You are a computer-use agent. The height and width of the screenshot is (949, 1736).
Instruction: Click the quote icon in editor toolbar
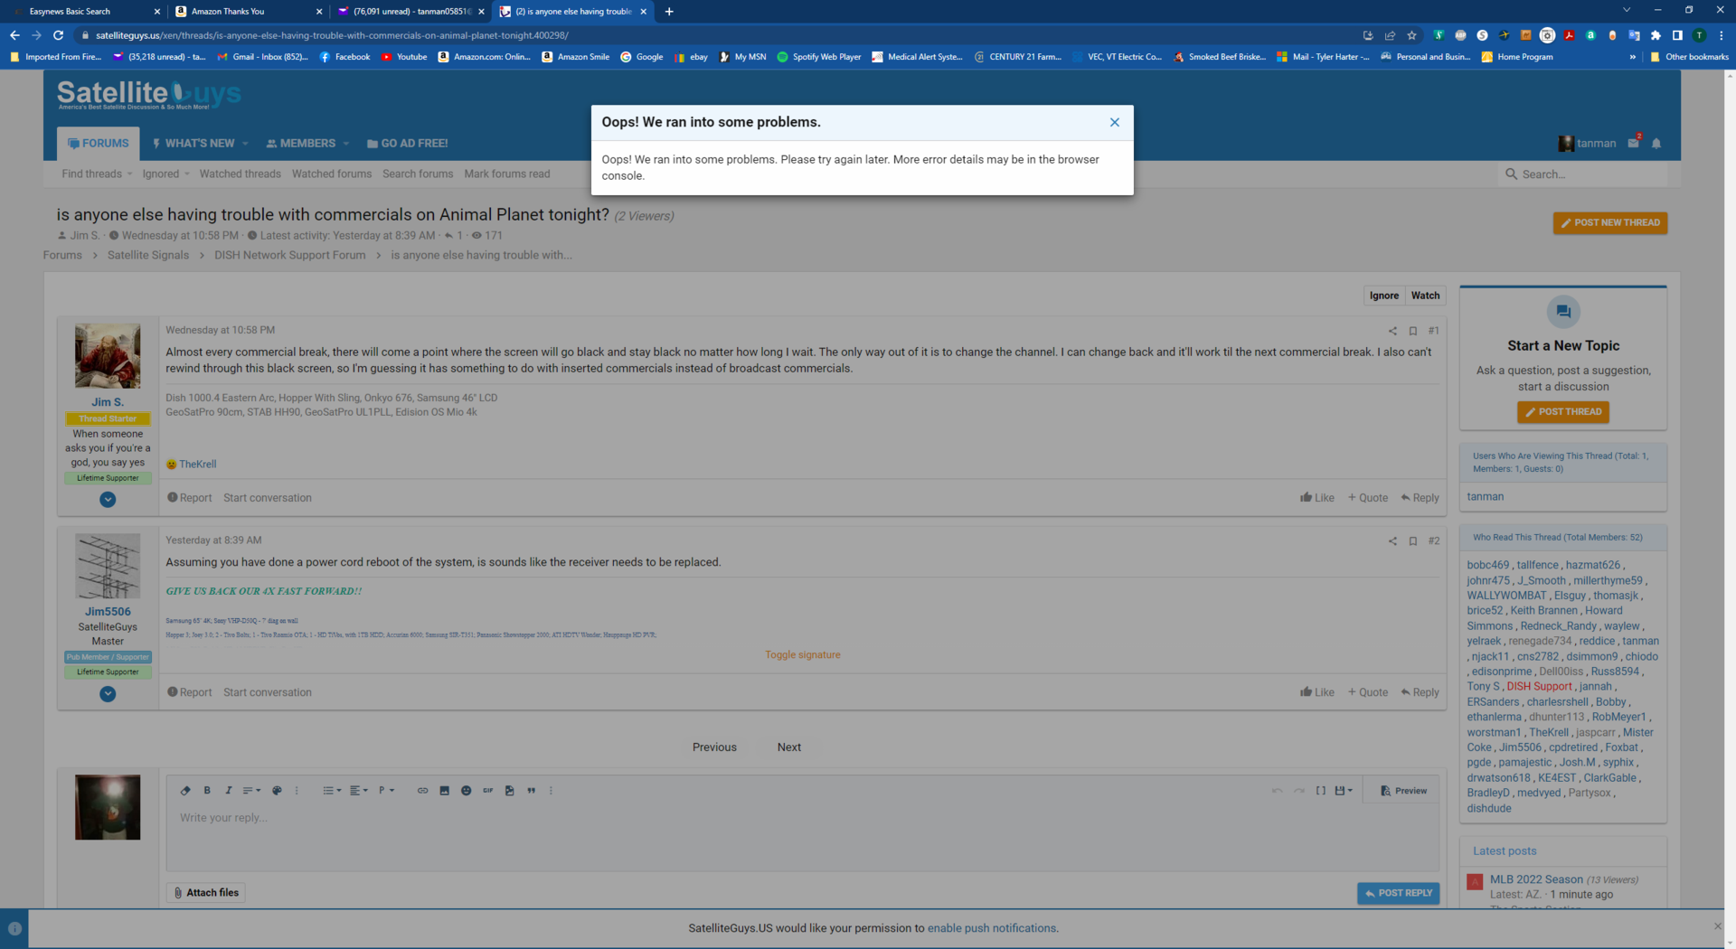(531, 791)
